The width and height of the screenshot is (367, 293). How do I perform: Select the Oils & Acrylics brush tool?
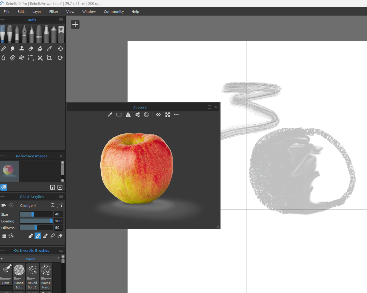(2, 34)
